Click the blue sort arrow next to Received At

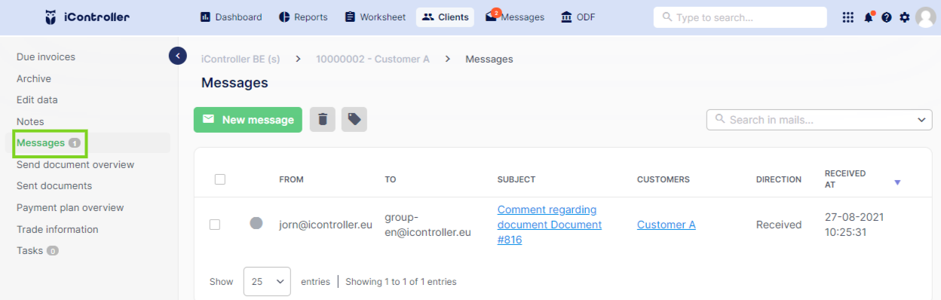click(897, 182)
